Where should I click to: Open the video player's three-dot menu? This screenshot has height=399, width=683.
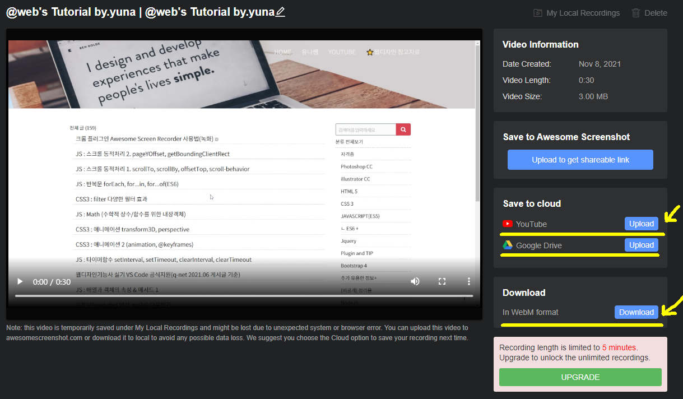tap(469, 281)
